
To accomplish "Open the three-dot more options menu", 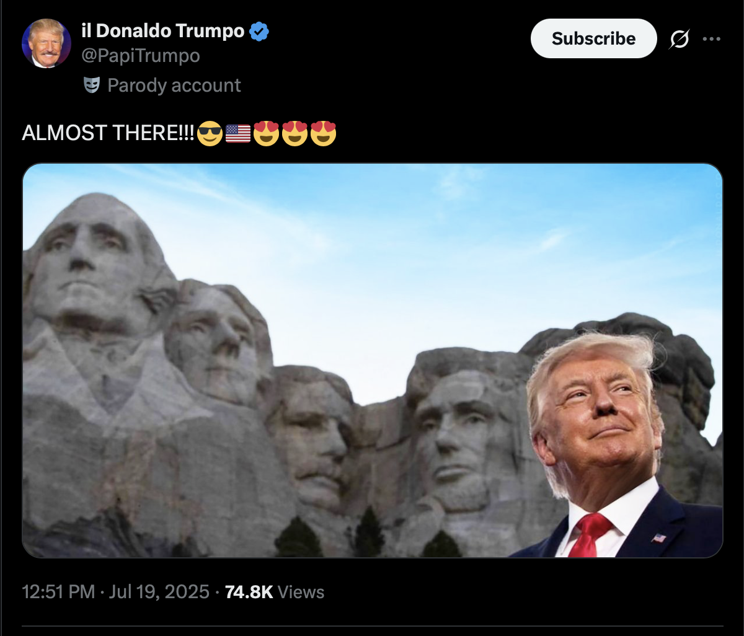I will (711, 39).
